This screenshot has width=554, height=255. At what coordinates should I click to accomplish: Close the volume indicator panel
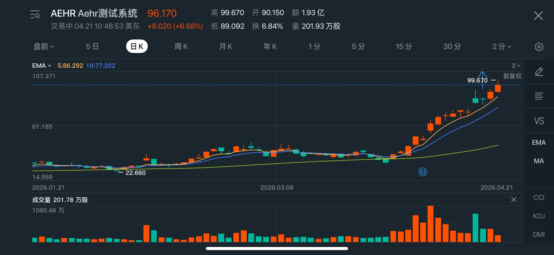(x=514, y=199)
